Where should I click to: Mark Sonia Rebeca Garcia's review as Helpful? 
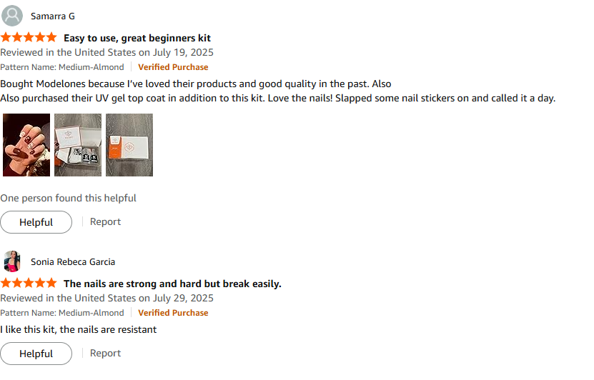(x=36, y=354)
